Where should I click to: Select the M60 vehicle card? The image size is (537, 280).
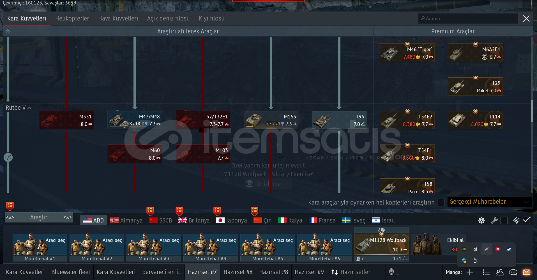(135, 154)
